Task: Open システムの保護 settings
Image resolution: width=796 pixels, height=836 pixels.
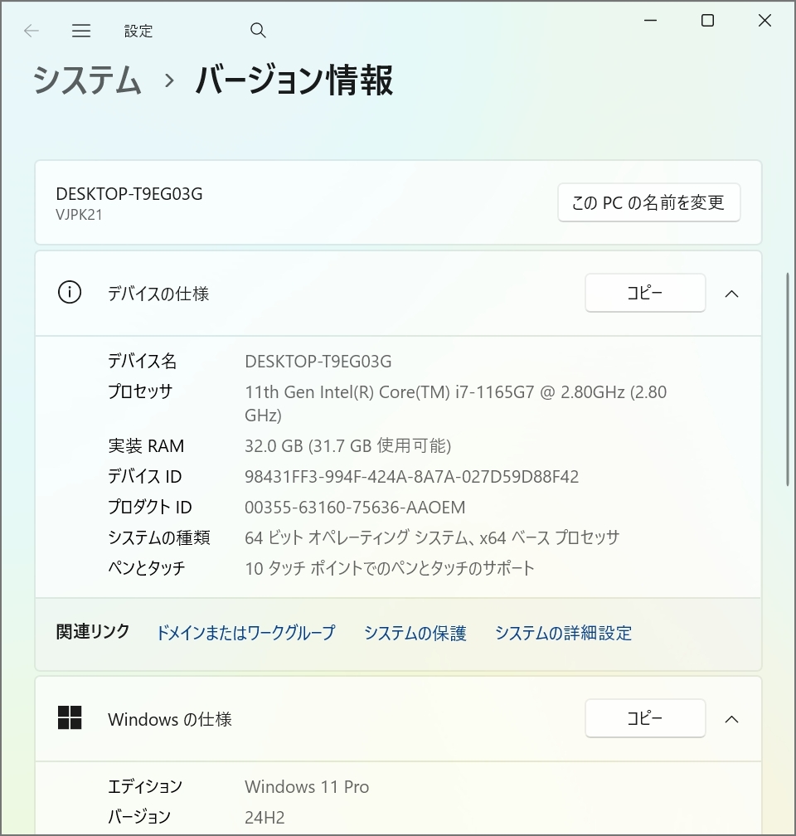Action: pyautogui.click(x=415, y=633)
